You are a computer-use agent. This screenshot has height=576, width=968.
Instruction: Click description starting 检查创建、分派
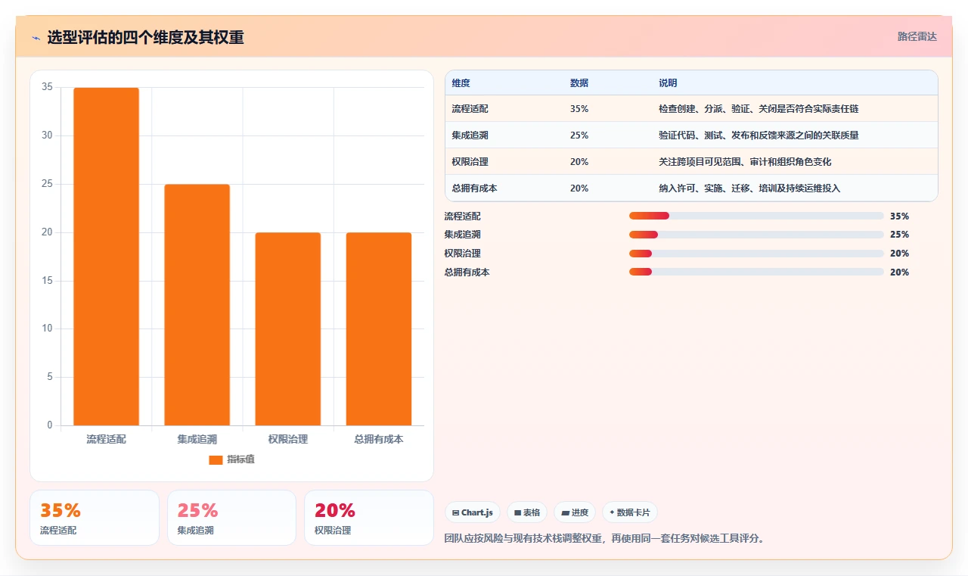pyautogui.click(x=759, y=109)
